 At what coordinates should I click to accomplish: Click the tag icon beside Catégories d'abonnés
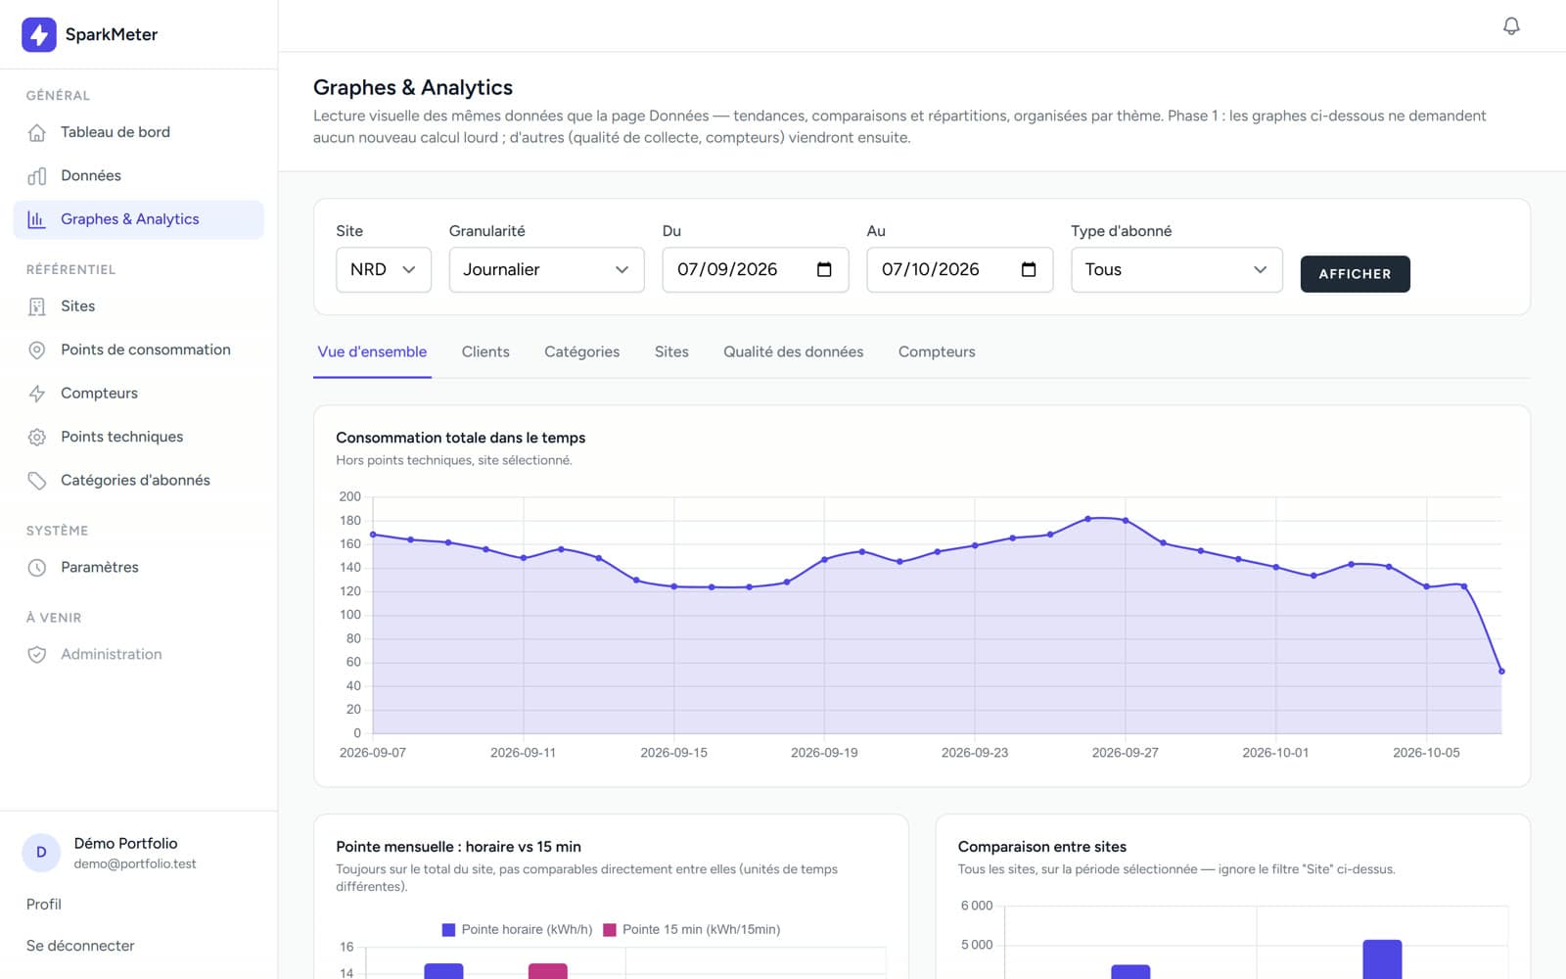point(37,481)
